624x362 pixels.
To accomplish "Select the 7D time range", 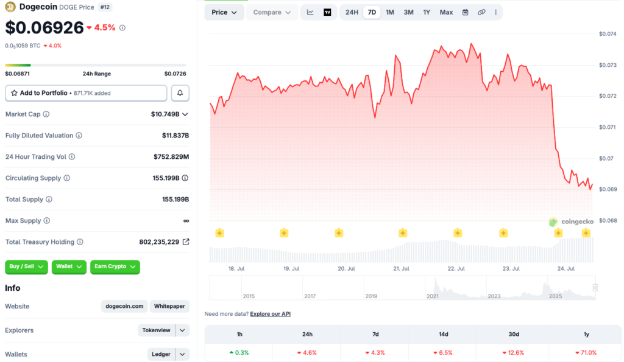I will point(372,12).
